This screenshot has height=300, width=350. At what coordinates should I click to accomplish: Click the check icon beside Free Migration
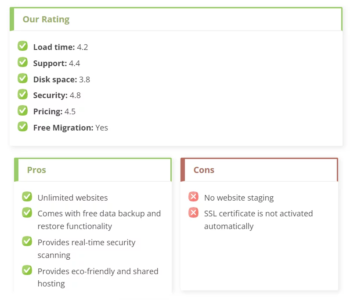coord(22,127)
